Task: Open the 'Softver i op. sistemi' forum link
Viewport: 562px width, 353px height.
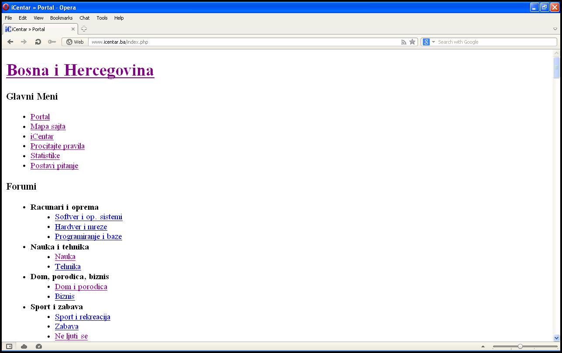Action: [89, 217]
